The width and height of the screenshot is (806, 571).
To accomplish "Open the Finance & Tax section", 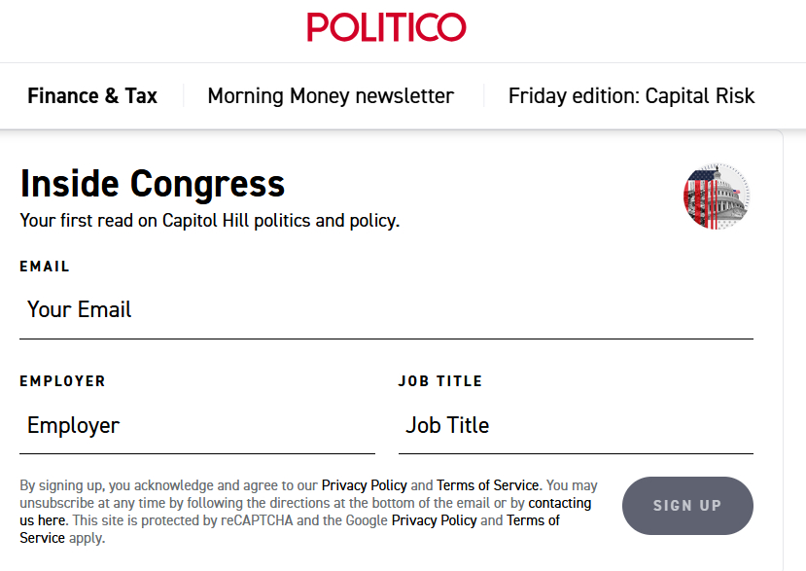I will [92, 96].
